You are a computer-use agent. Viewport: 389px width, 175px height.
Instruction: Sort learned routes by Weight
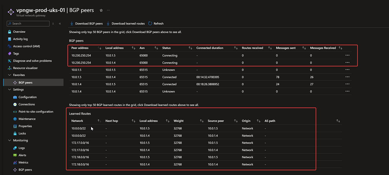pos(202,121)
